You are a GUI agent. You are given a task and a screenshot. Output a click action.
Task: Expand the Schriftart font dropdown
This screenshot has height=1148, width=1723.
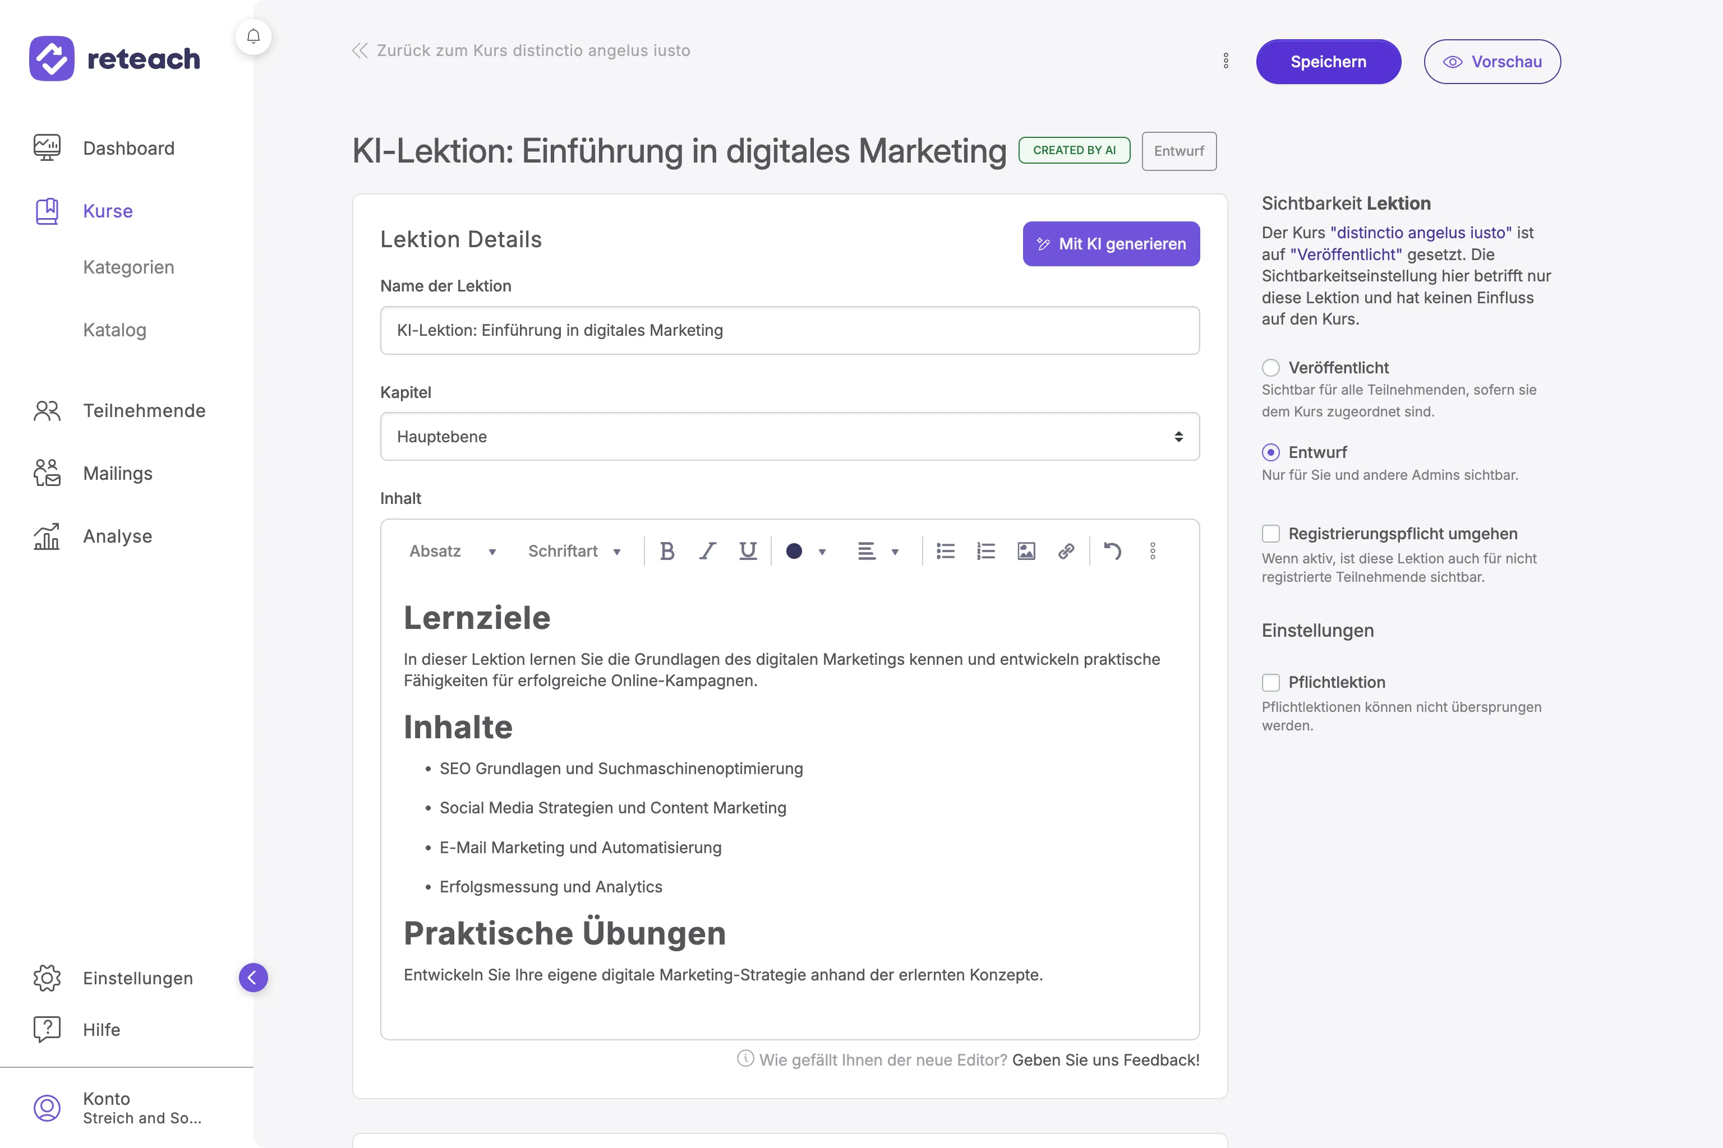coord(574,552)
